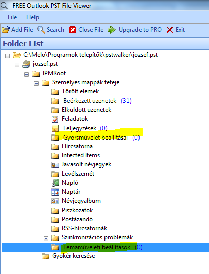
Task: Select the Postázandó folder
Action: pyautogui.click(x=77, y=219)
